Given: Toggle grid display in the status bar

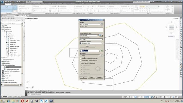Looking at the screenshot, I should tap(129, 97).
